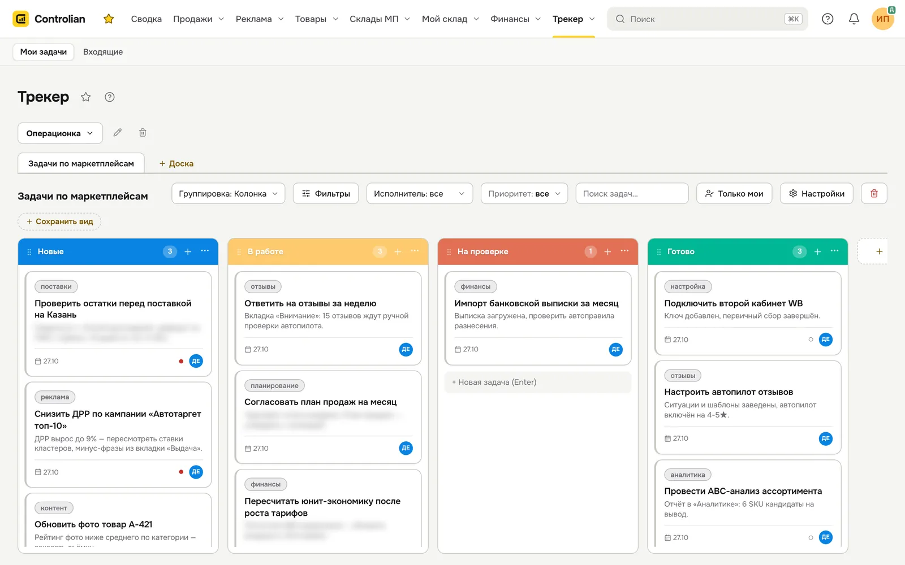Expand the Финансы menu

pyautogui.click(x=515, y=19)
